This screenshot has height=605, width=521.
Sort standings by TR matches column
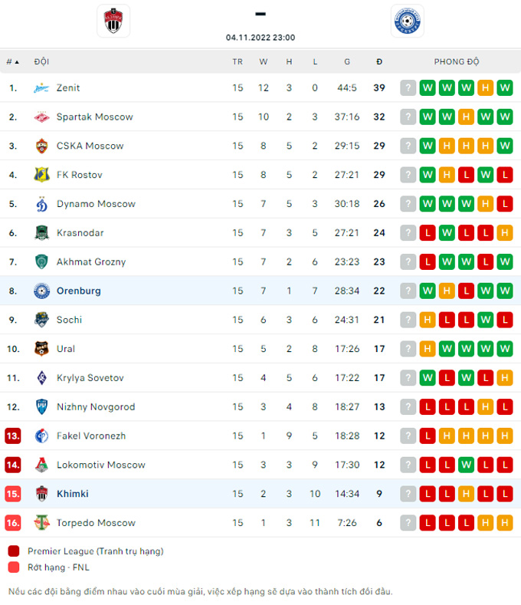coord(238,62)
